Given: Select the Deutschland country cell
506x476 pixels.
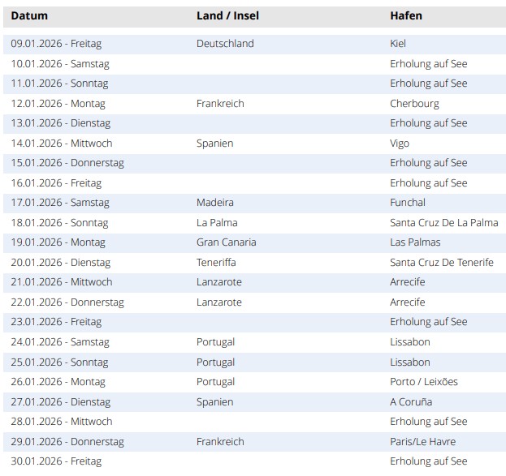Looking at the screenshot, I should coord(225,44).
